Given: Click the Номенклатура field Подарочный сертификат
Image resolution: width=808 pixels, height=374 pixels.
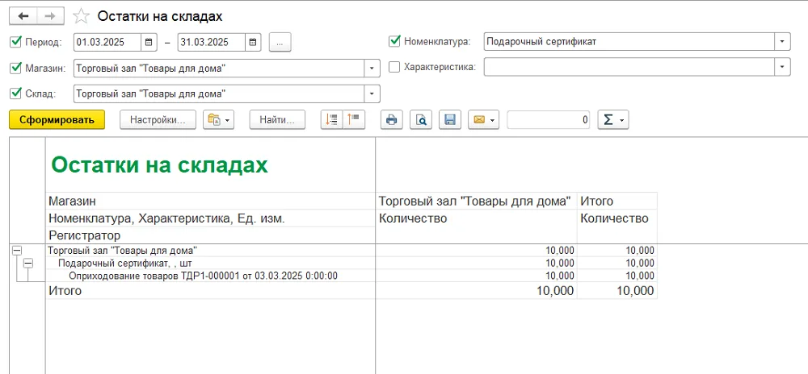Looking at the screenshot, I should pyautogui.click(x=629, y=42).
